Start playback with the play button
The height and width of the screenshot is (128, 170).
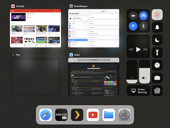(x=138, y=49)
